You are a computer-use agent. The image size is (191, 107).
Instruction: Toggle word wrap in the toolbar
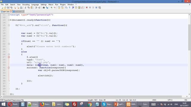coord(66,8)
